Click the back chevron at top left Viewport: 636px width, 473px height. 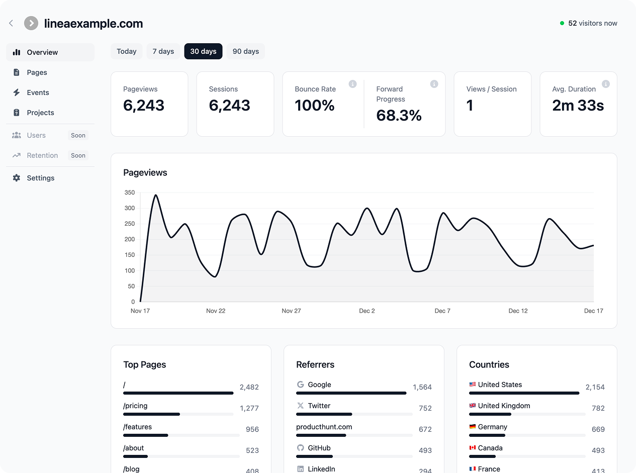[x=11, y=23]
